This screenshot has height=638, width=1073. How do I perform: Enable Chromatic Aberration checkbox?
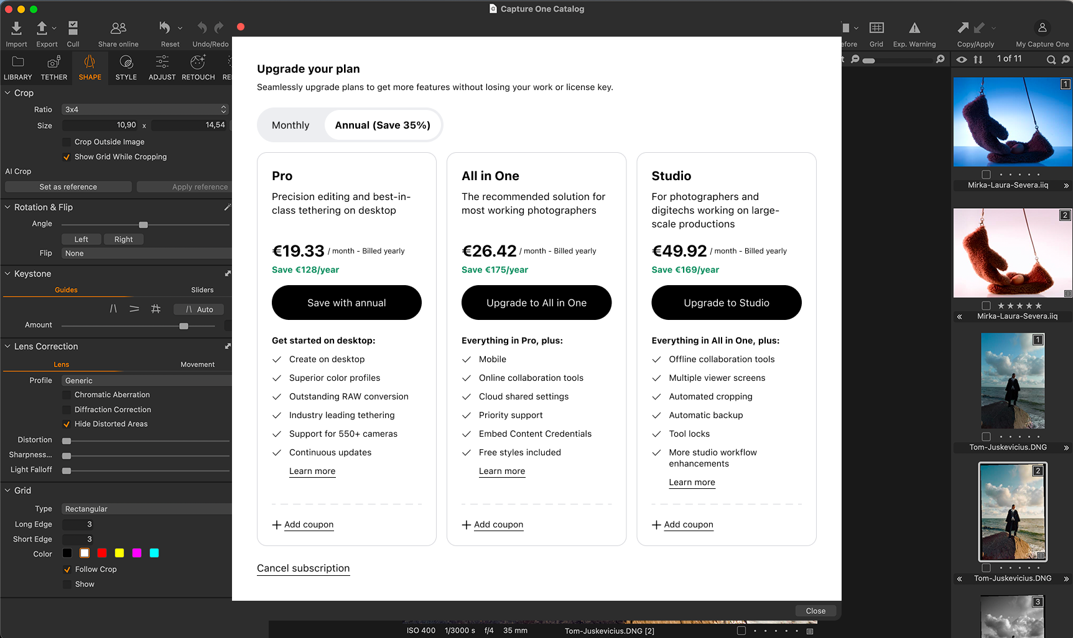(67, 395)
